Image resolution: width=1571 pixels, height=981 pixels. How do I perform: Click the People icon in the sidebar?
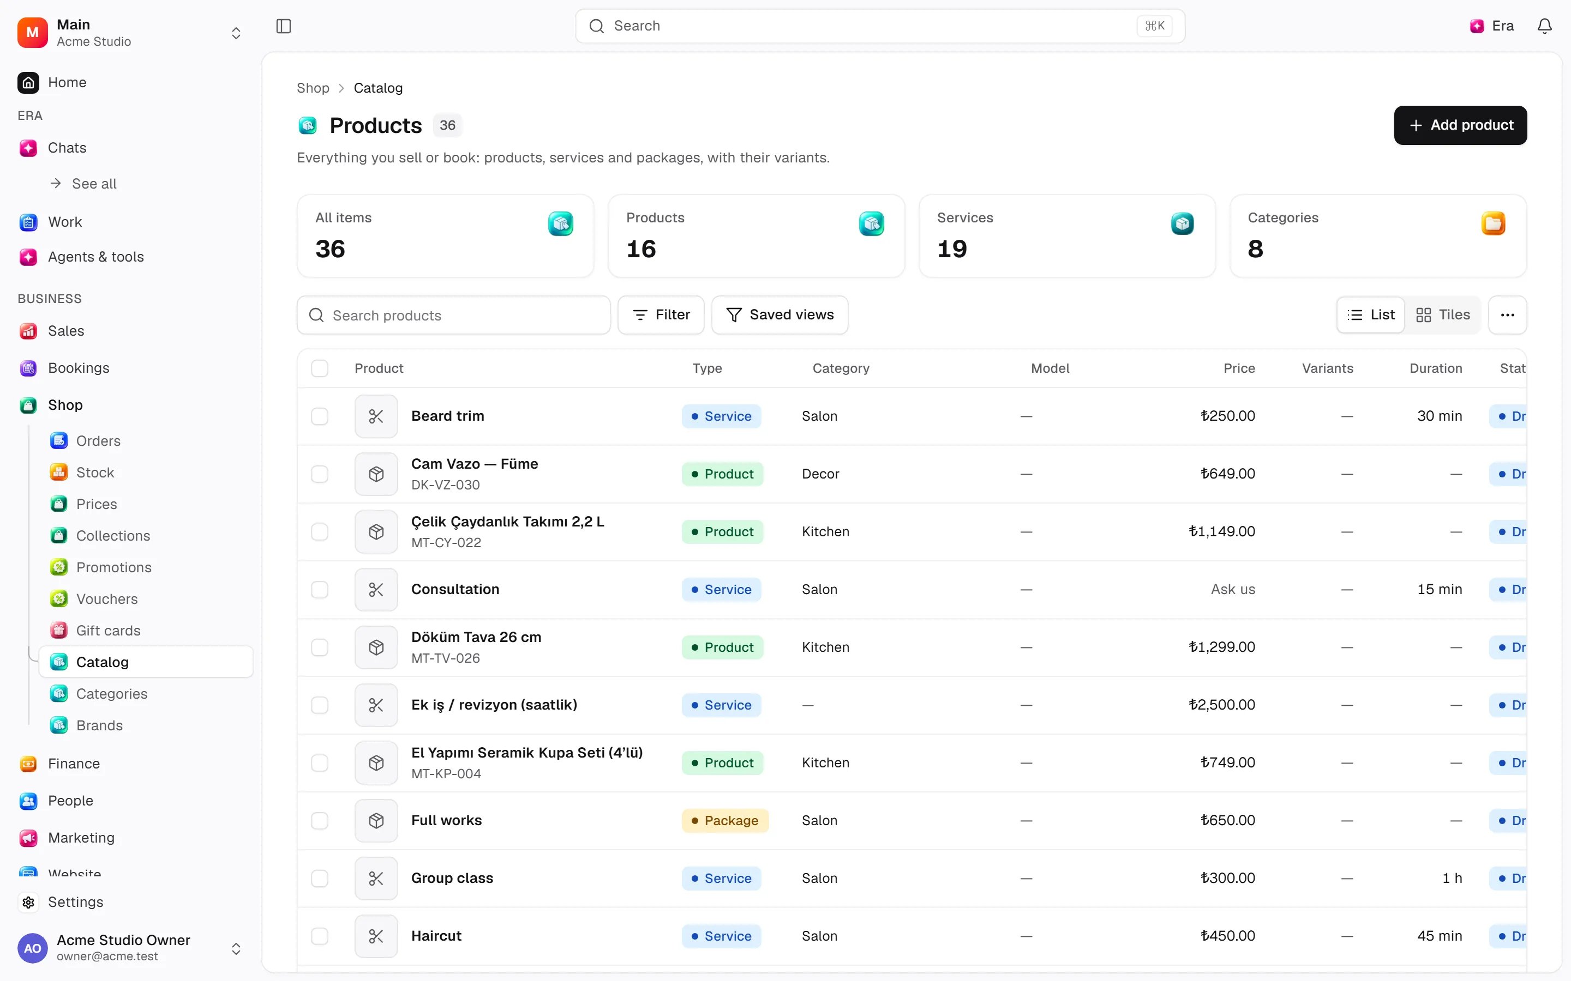[28, 801]
